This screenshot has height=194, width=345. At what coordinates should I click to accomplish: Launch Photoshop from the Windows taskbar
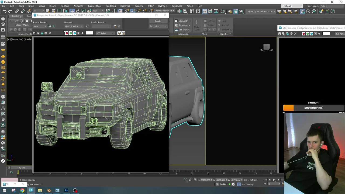(66, 190)
